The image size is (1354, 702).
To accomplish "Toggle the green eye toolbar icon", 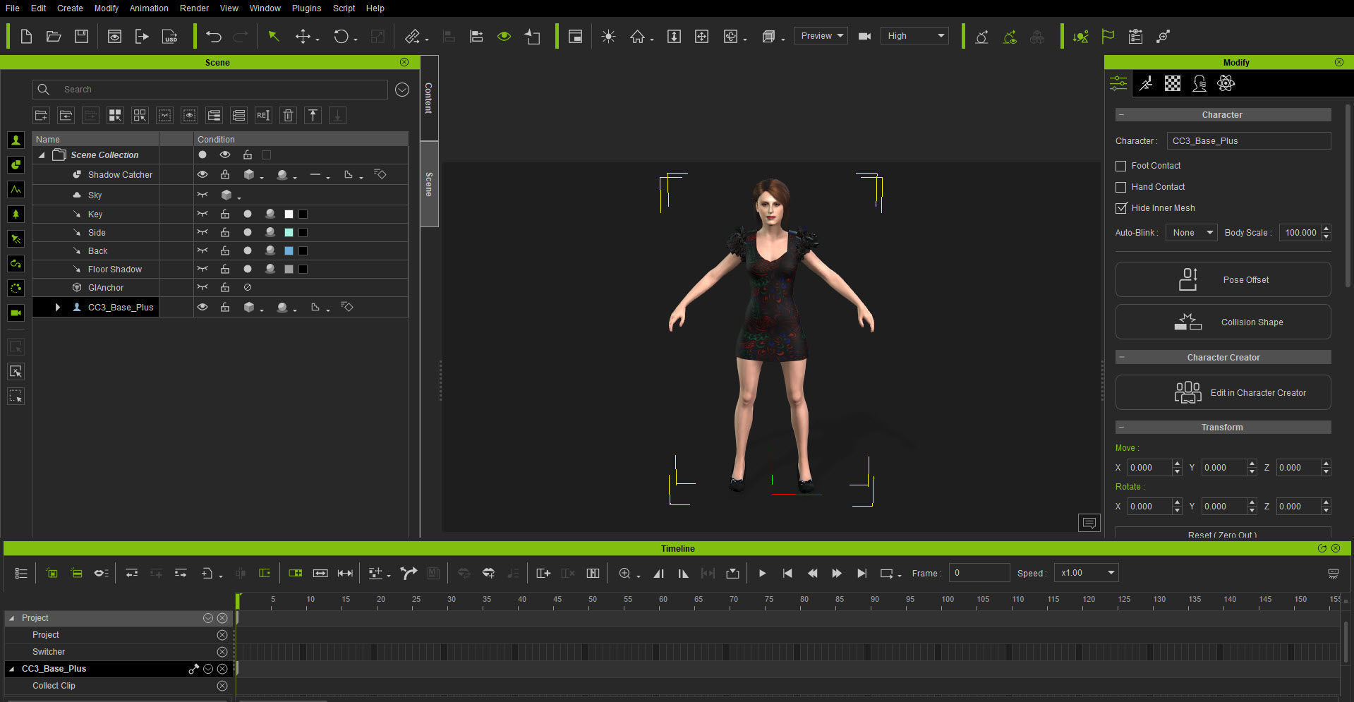I will tap(504, 36).
